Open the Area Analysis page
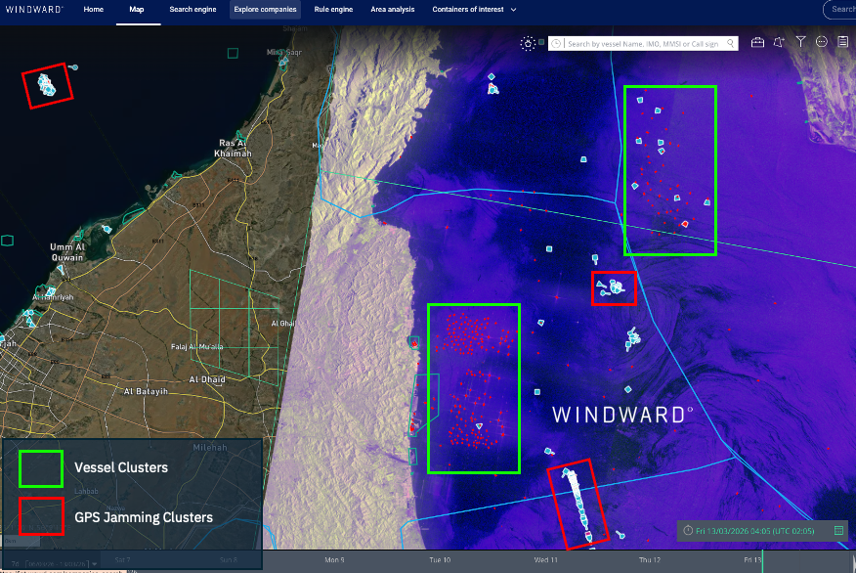This screenshot has height=573, width=856. [392, 9]
